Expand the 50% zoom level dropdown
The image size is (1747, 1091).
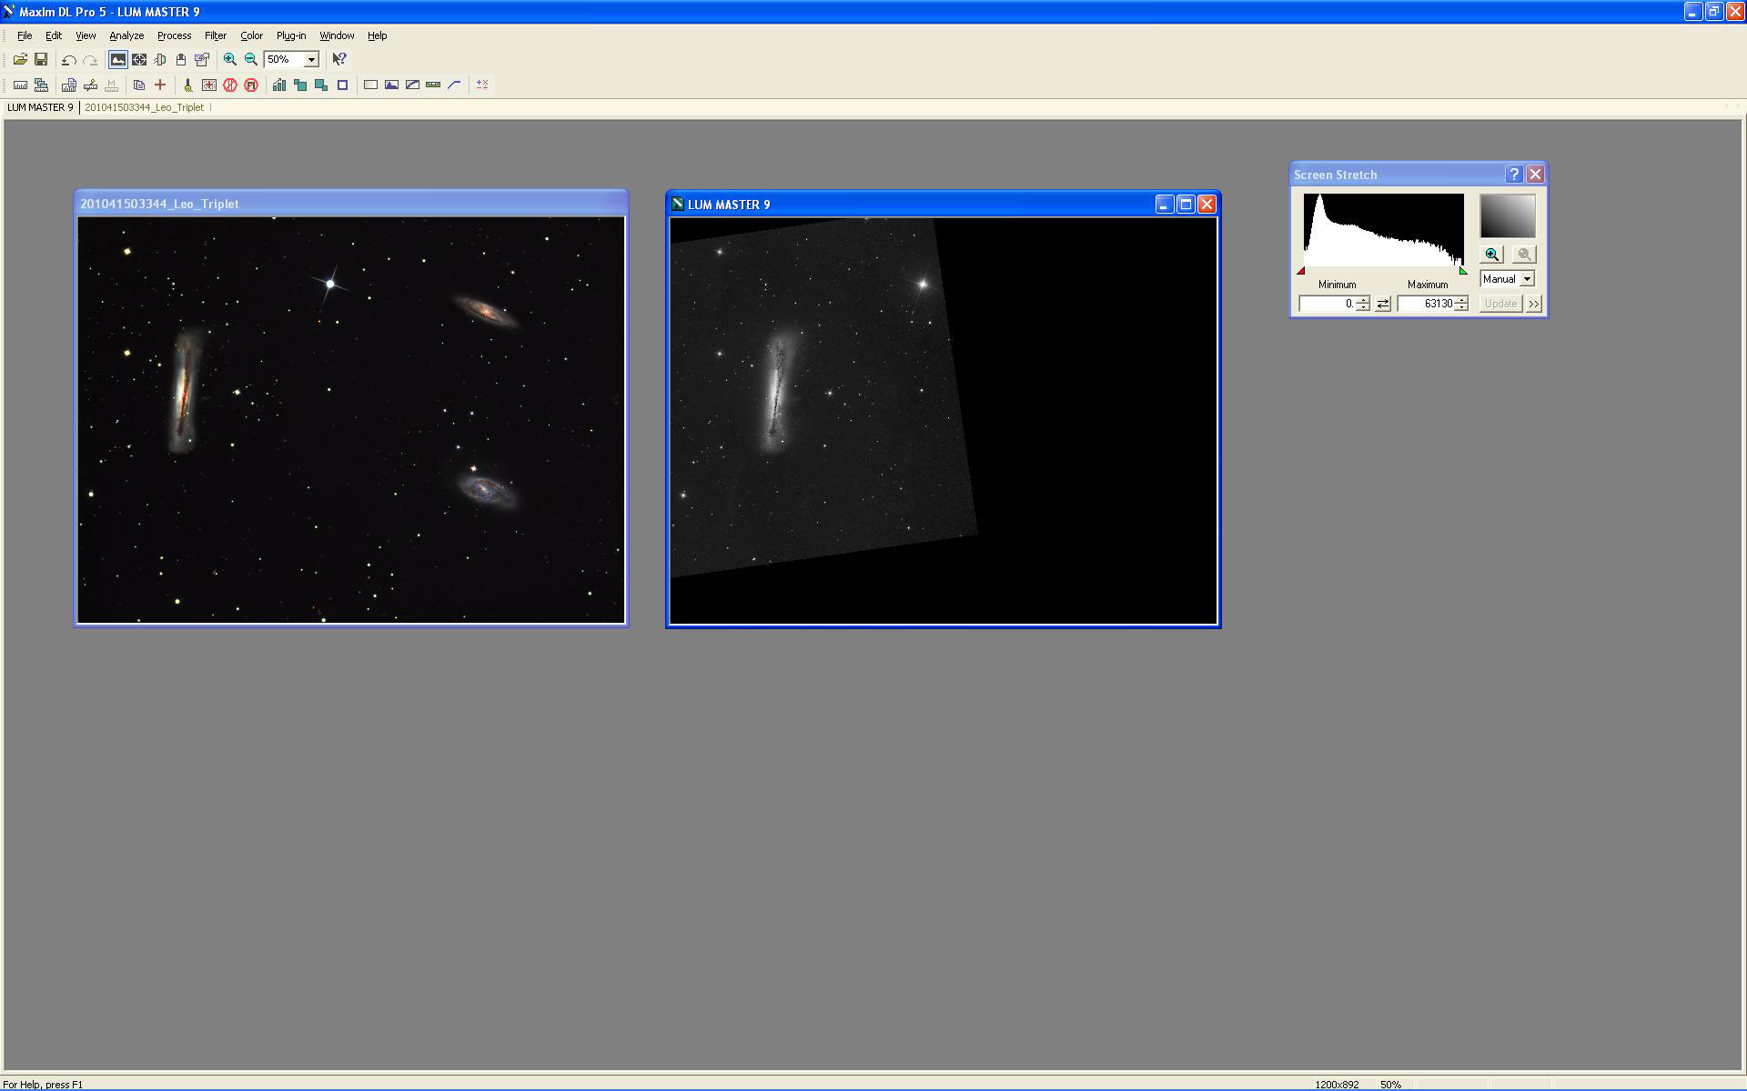tap(311, 59)
